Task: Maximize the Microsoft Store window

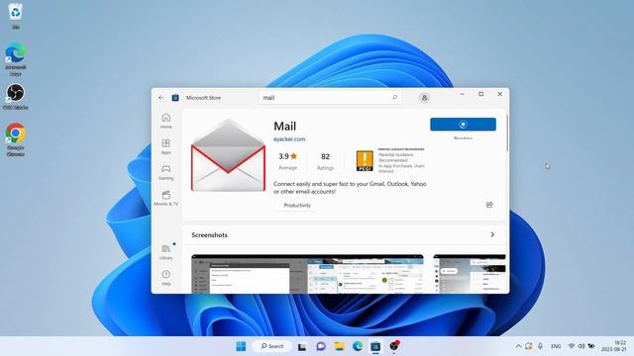Action: 480,94
